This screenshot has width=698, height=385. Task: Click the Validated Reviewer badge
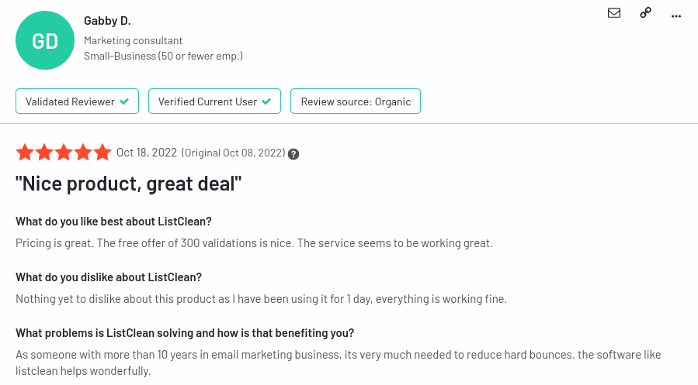pos(77,101)
